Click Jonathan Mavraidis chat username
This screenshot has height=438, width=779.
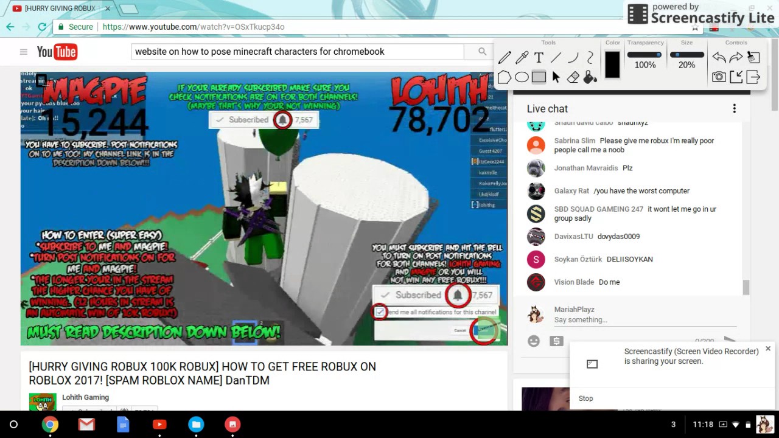tap(586, 168)
